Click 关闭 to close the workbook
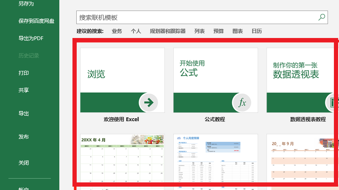Screen dimensions: 339x190 [24, 163]
